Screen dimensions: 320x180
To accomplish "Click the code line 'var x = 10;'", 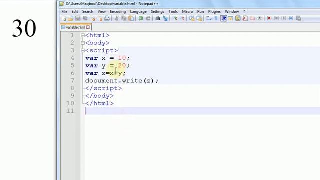I will pos(107,58).
